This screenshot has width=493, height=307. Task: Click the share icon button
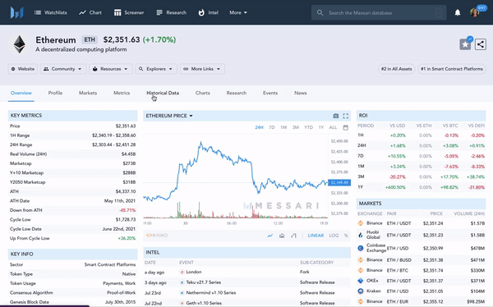480,44
